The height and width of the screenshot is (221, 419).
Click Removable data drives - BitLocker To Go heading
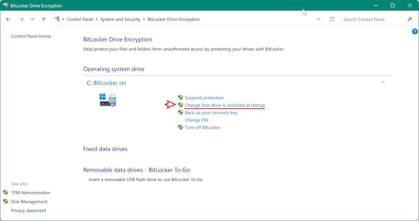point(136,170)
